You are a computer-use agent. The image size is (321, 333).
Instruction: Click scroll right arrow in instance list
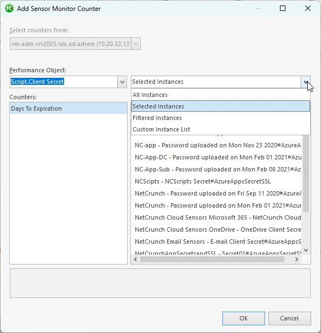297,259
